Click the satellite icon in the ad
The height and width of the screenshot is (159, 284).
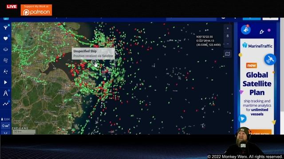tap(270, 59)
